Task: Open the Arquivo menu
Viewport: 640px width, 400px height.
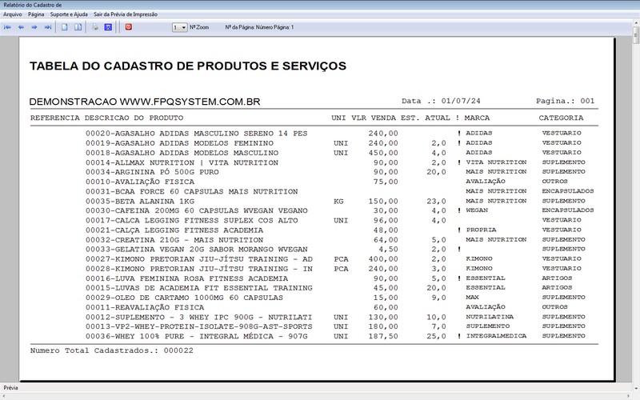Action: pyautogui.click(x=13, y=14)
